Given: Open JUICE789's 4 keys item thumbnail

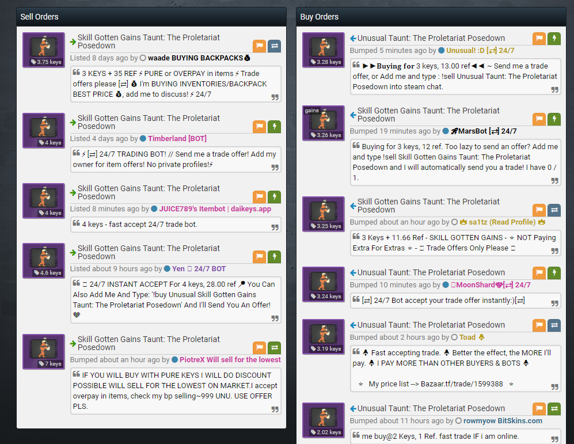Looking at the screenshot, I should click(44, 200).
